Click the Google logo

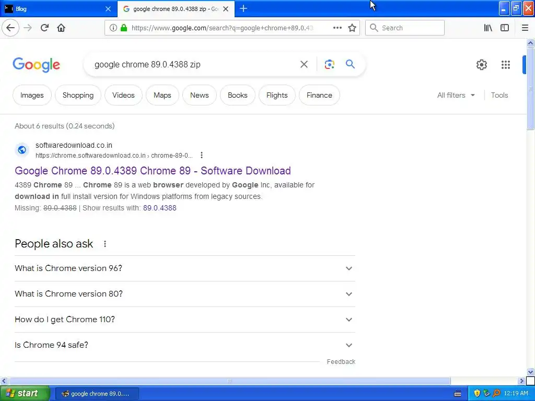[x=36, y=64]
